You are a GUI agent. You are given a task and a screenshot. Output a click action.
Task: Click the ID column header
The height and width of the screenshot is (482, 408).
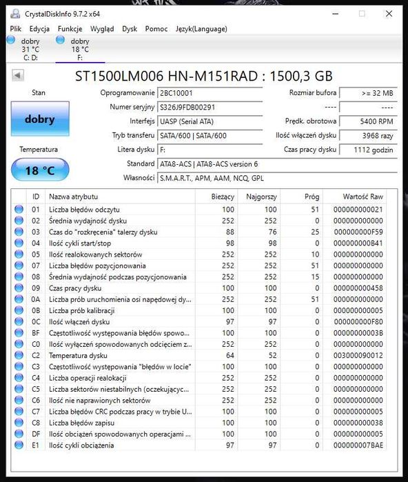tap(36, 197)
